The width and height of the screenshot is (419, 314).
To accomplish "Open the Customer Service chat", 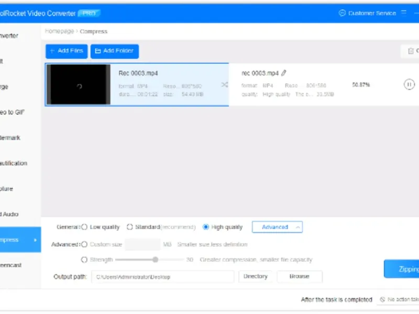I will [x=367, y=13].
